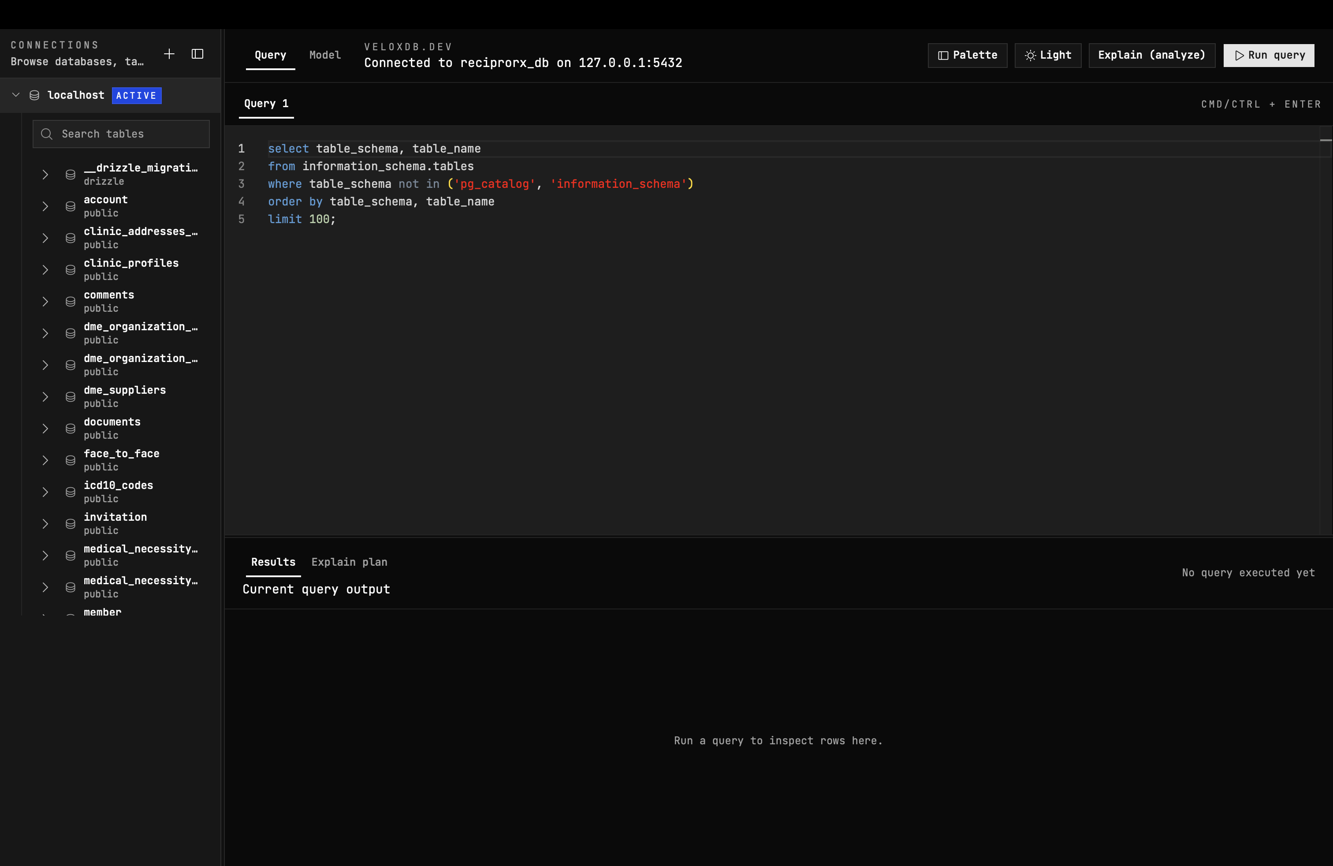The height and width of the screenshot is (866, 1333).
Task: Expand the face_to_face table
Action: pos(45,460)
